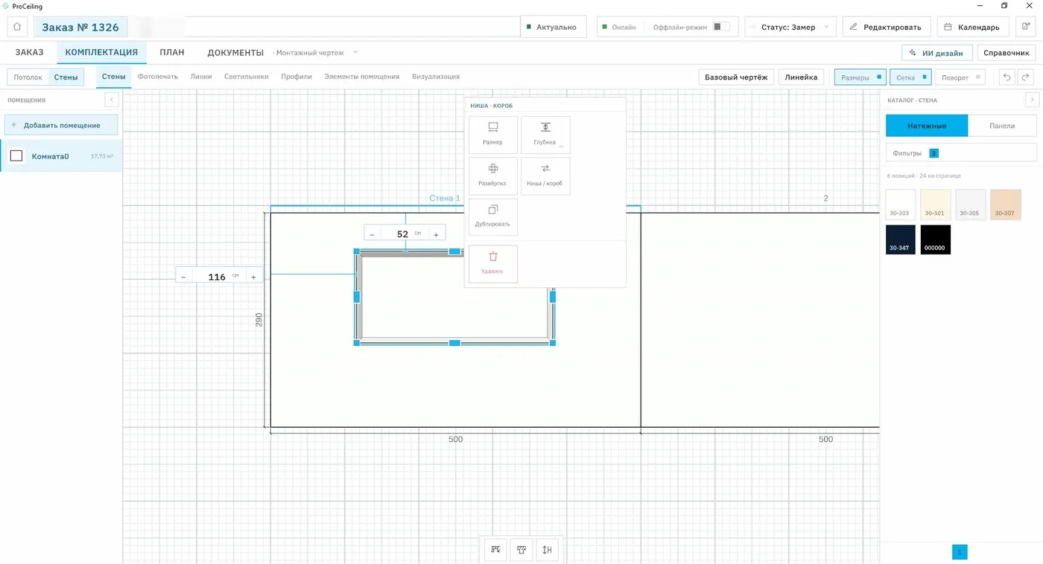Duplicate niche with Дублировать

coord(492,217)
